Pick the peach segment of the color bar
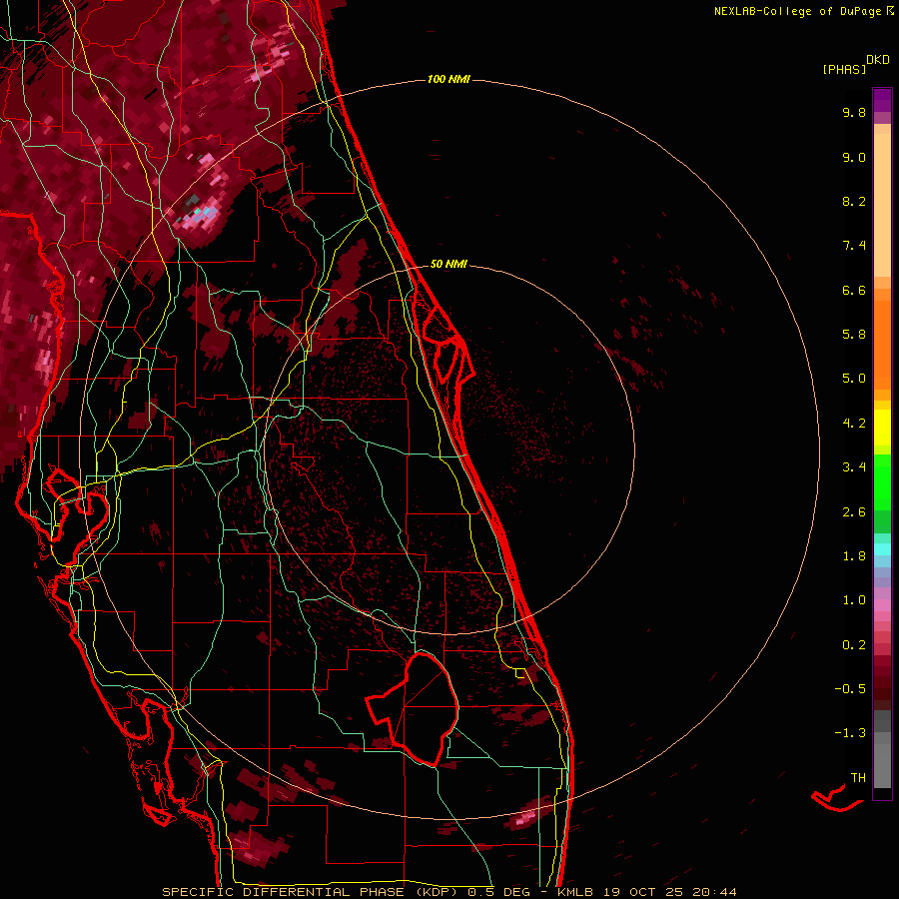 pos(882,207)
